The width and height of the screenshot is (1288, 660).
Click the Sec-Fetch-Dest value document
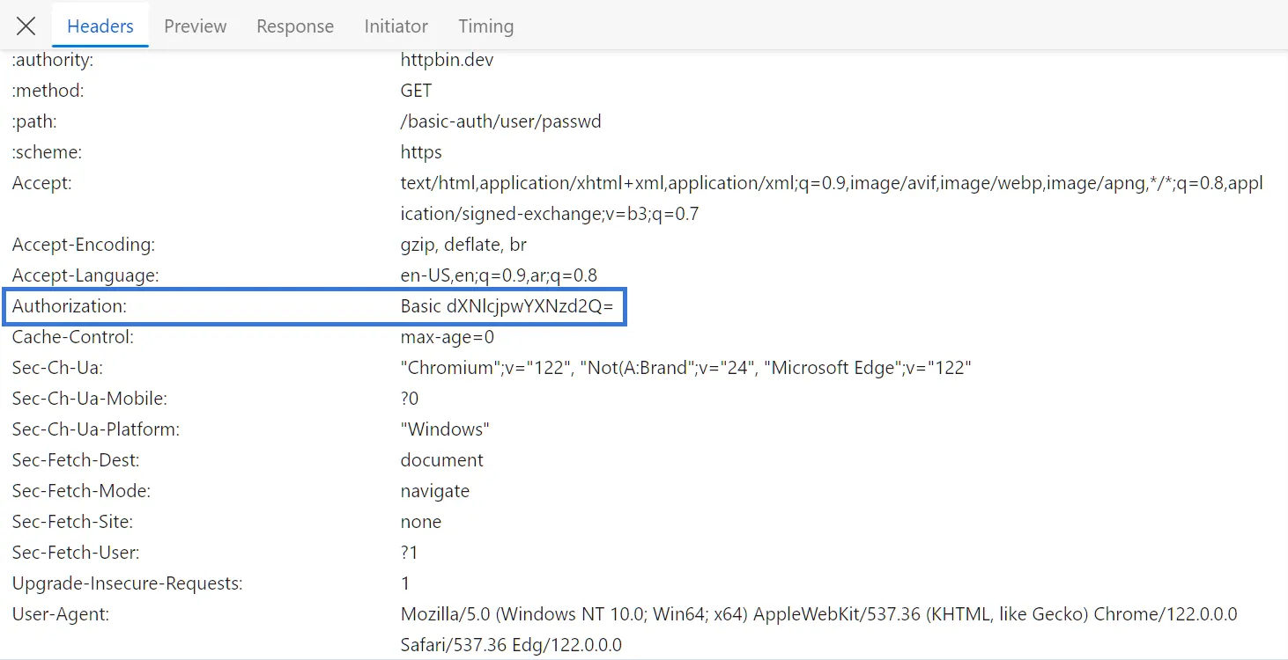click(x=442, y=459)
